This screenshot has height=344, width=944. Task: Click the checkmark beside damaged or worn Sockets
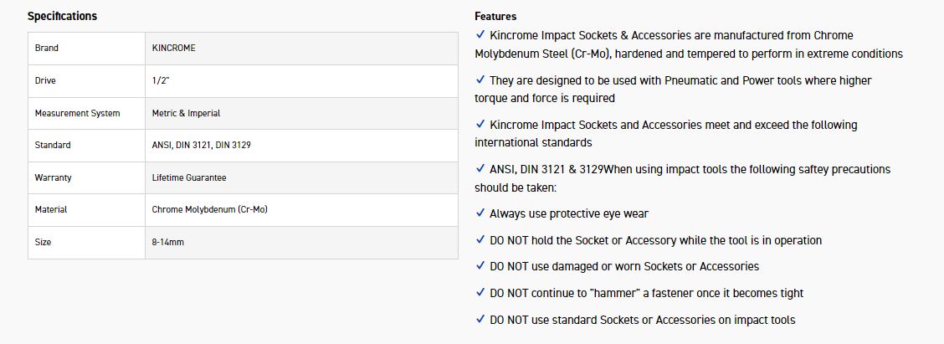pos(480,266)
